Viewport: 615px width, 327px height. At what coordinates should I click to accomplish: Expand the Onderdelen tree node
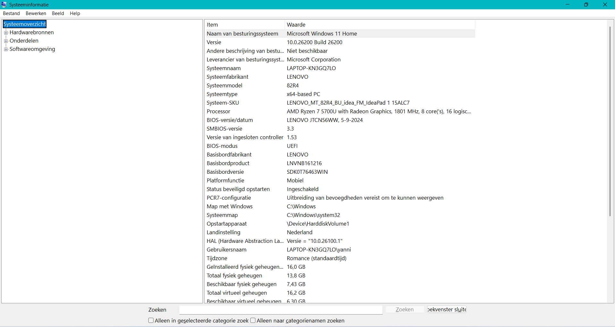pos(6,41)
